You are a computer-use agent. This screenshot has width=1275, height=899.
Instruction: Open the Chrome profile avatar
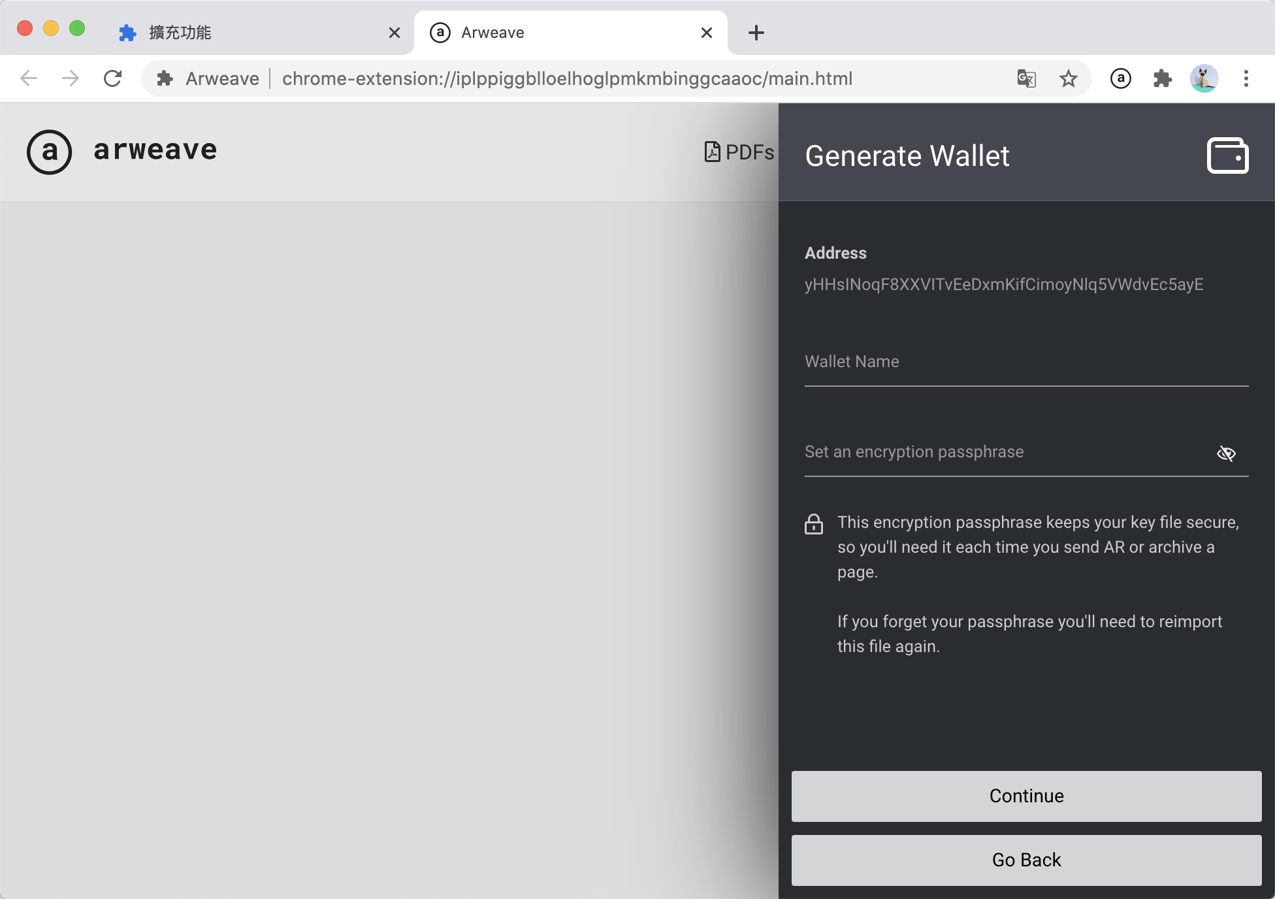coord(1204,78)
